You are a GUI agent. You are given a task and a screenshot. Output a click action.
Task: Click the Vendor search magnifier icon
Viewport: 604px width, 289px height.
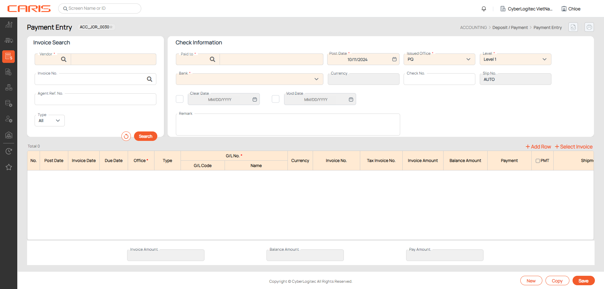(64, 59)
